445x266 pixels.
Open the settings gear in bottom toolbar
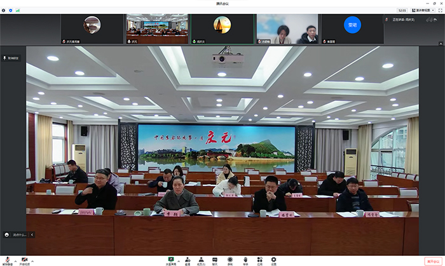[x=274, y=259]
